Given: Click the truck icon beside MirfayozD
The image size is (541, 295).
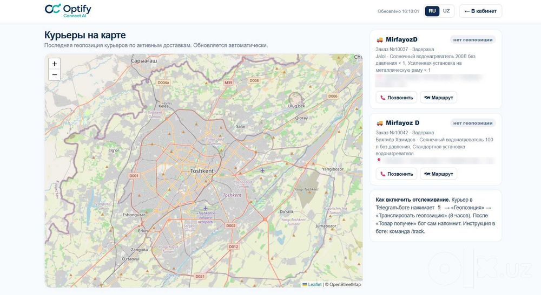Looking at the screenshot, I should (x=380, y=40).
